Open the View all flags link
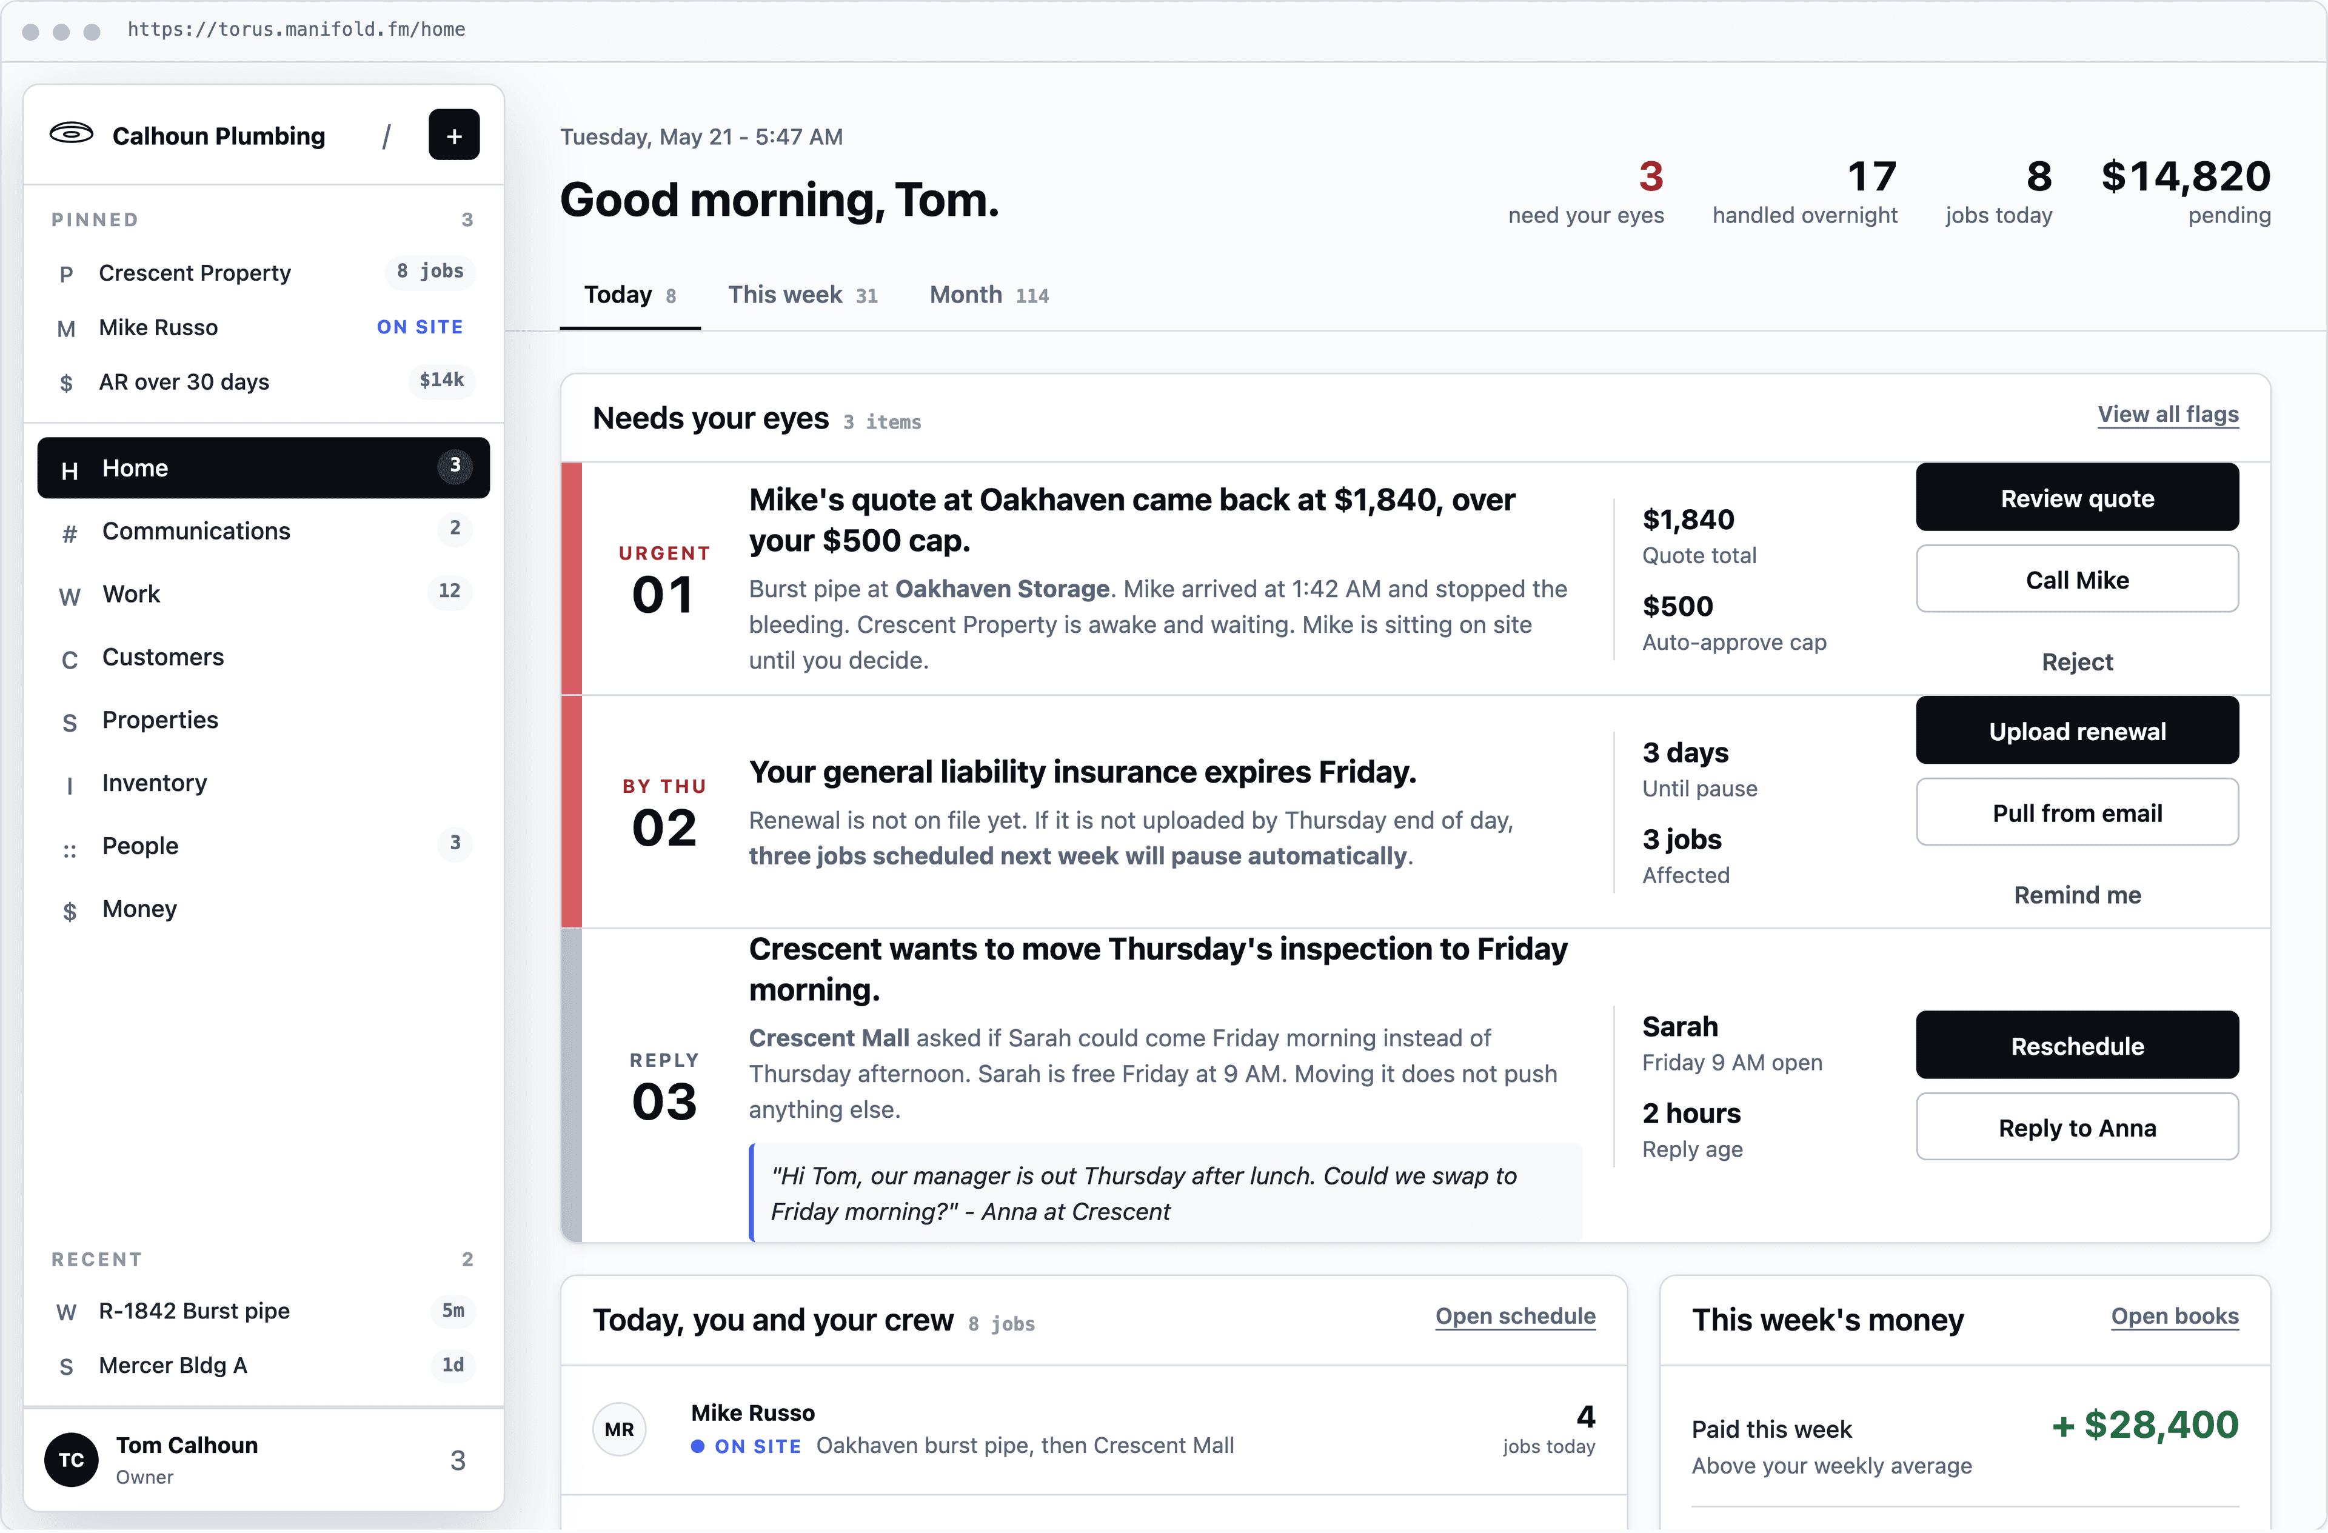 (x=2167, y=414)
